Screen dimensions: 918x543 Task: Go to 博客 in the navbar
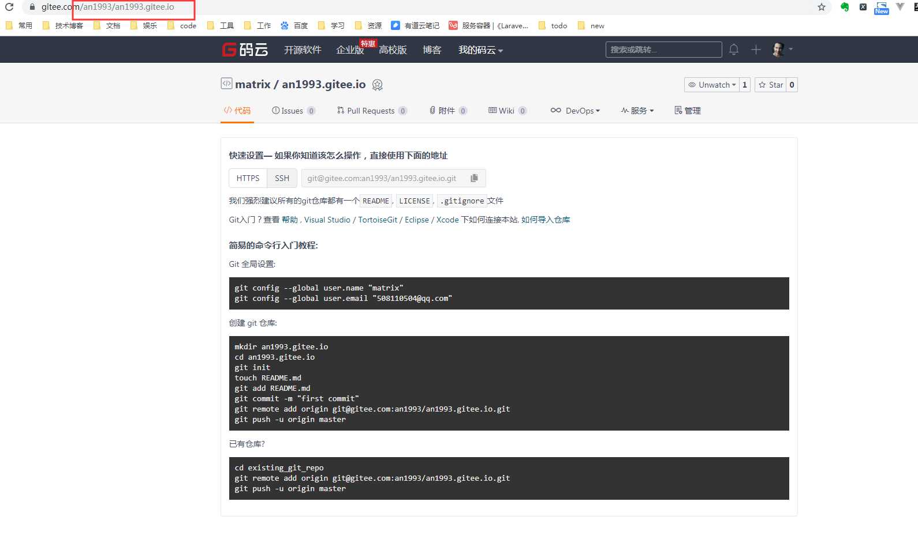pyautogui.click(x=432, y=50)
